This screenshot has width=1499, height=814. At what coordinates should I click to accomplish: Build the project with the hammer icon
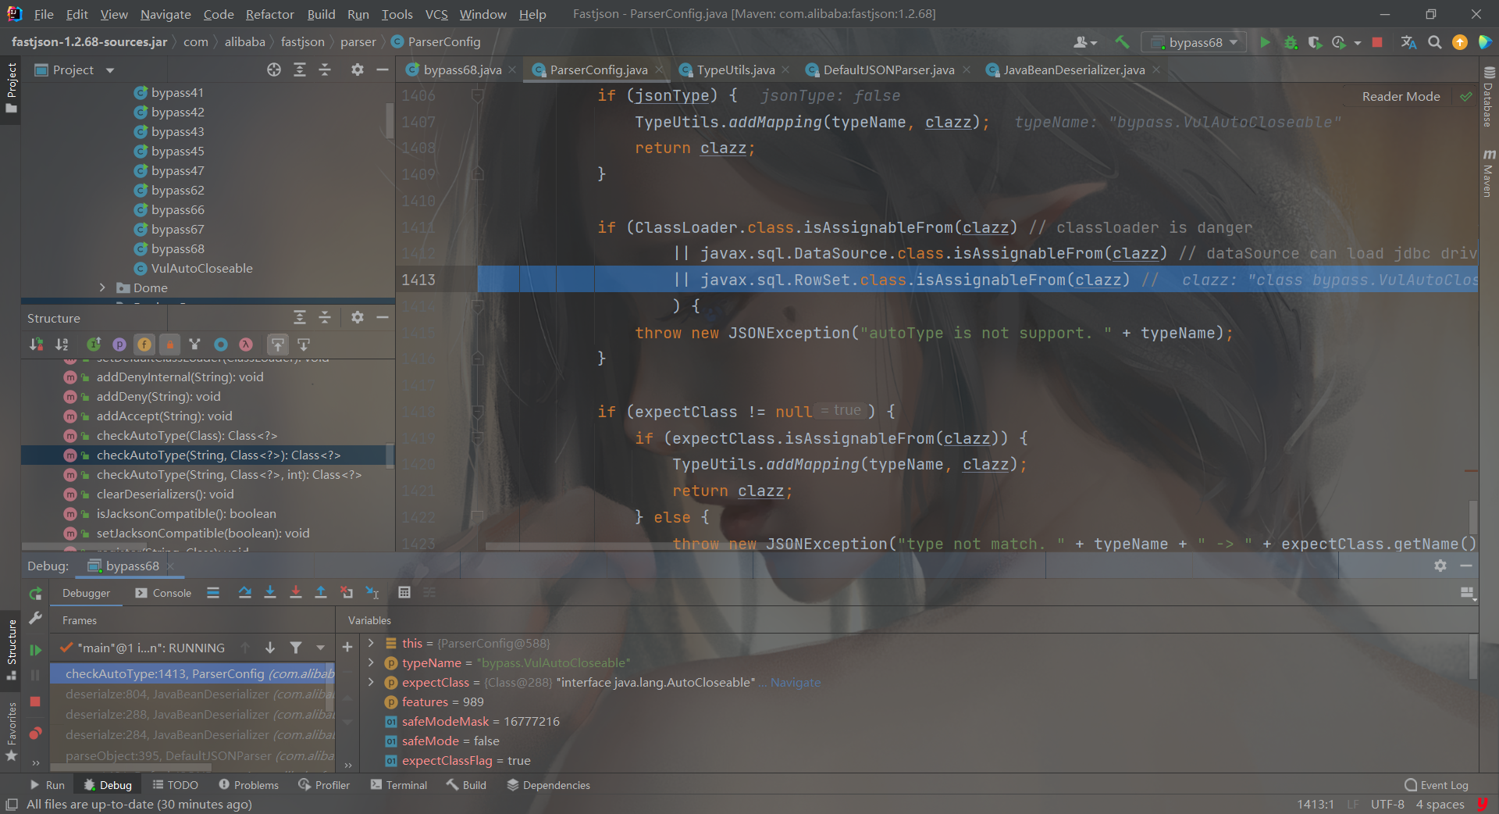pyautogui.click(x=1122, y=42)
